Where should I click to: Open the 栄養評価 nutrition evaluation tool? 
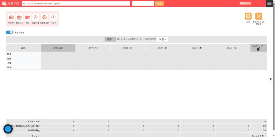click(x=36, y=17)
